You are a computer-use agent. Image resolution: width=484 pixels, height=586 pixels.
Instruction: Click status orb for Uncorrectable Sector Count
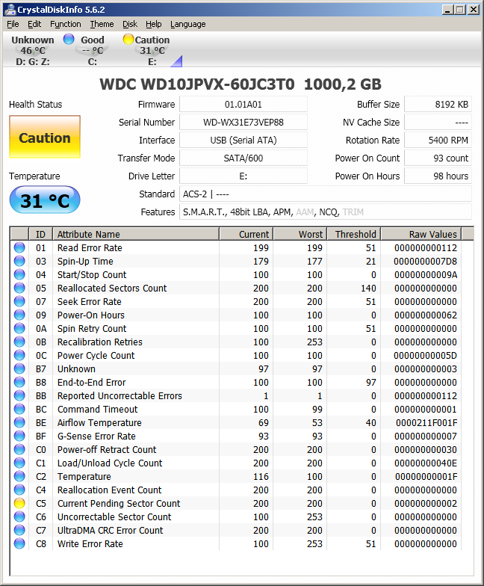19,516
